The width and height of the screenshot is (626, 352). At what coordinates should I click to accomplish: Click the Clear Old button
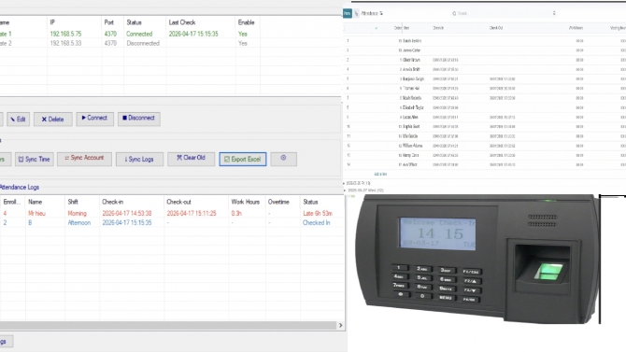click(x=191, y=159)
